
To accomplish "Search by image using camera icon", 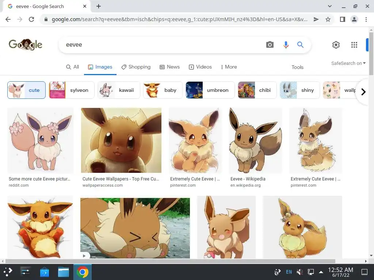I will click(270, 44).
